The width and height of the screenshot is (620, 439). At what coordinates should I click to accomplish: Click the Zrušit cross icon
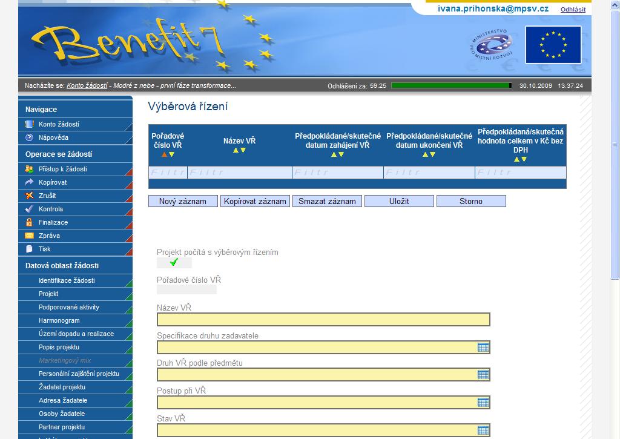(29, 196)
